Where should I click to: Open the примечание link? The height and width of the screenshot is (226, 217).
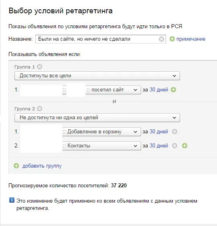pos(191,39)
